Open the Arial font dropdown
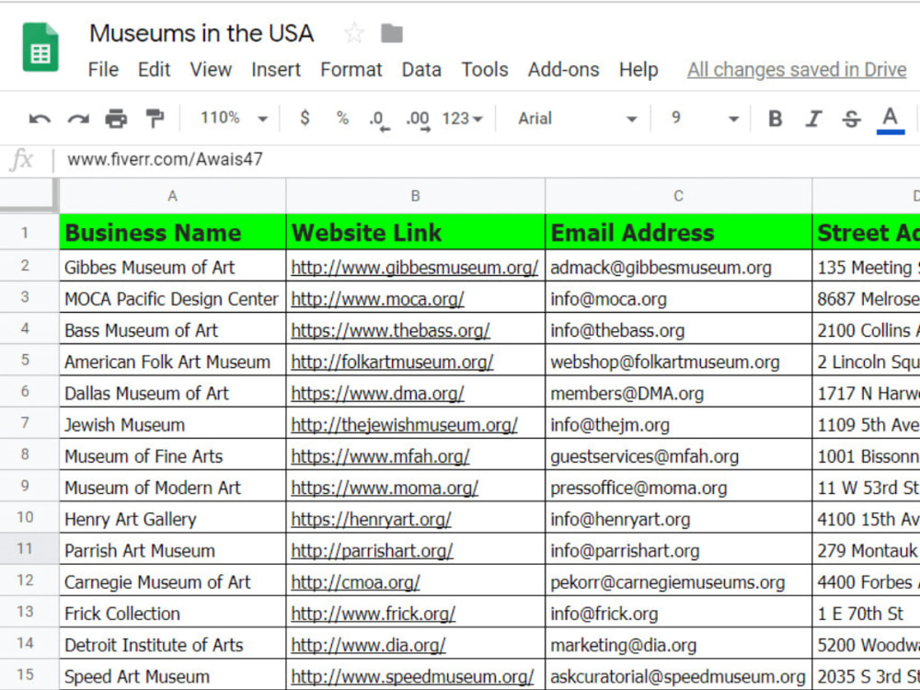Image resolution: width=920 pixels, height=690 pixels. tap(578, 119)
